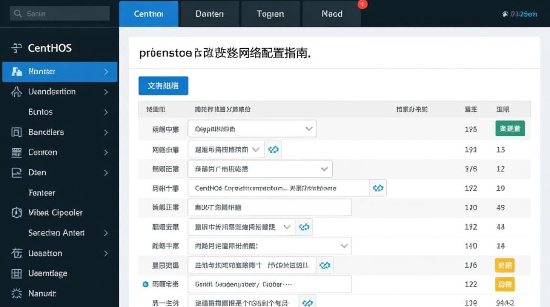Click the Uaandestion sidebar icon
Viewport: 550px width, 307px height.
point(16,92)
